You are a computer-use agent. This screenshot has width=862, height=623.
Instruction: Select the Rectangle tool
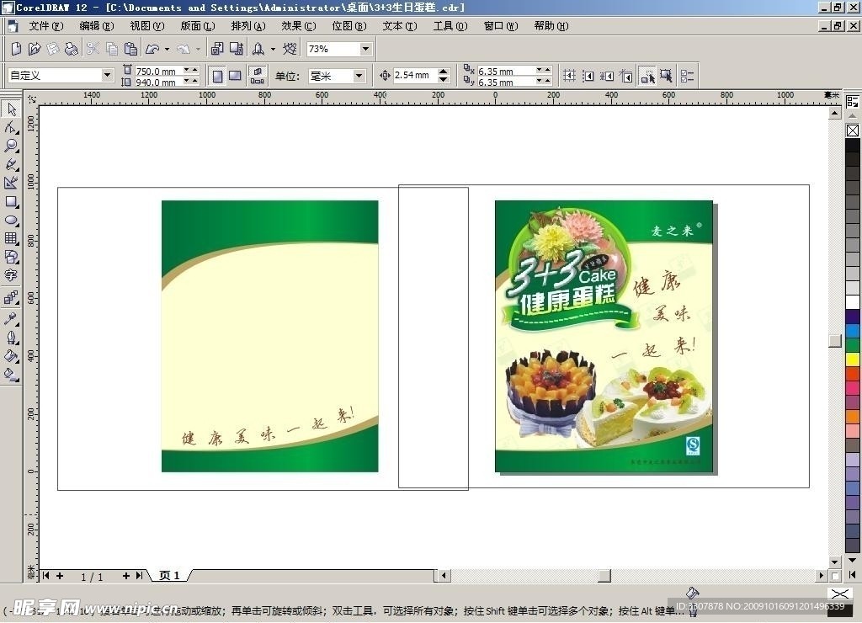coord(11,202)
